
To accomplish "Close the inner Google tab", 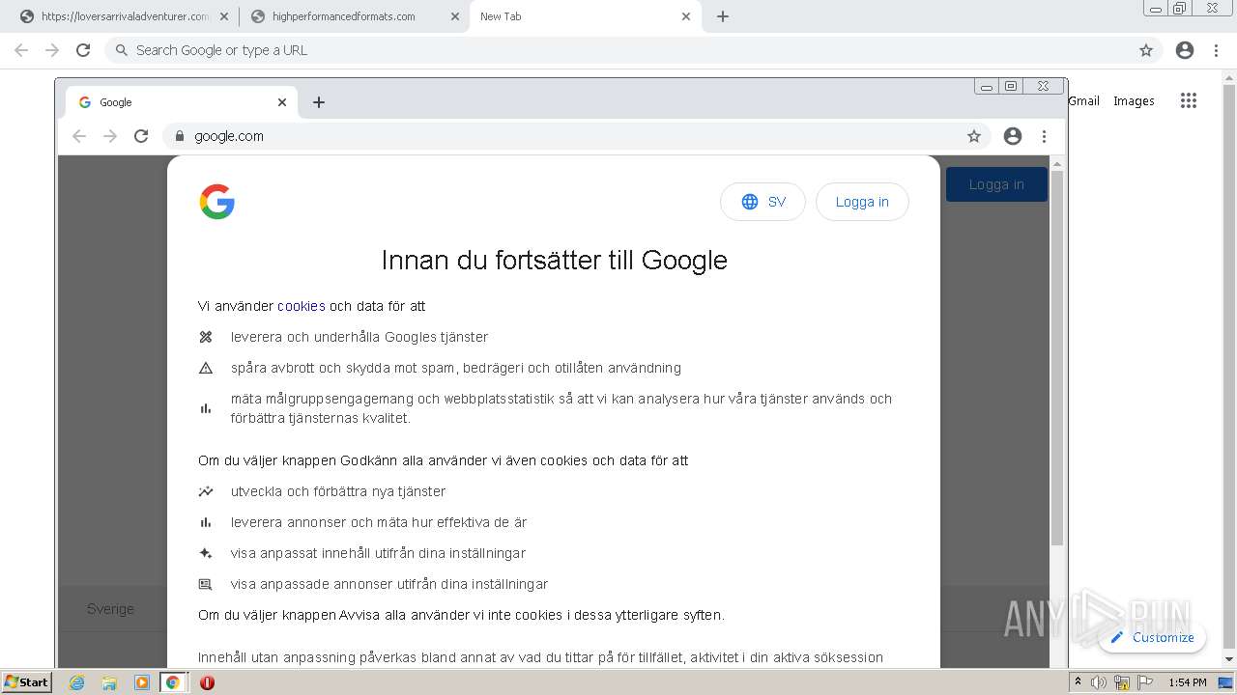I will [x=282, y=102].
